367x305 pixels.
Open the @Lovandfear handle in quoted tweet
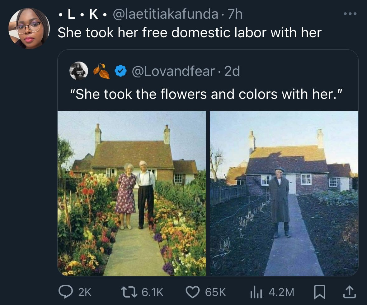173,72
